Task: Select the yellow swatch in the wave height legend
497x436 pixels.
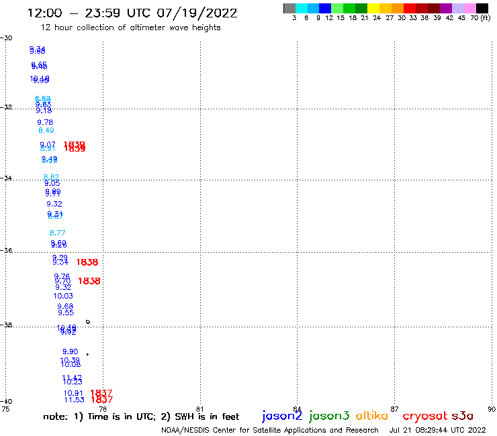Action: tap(373, 8)
